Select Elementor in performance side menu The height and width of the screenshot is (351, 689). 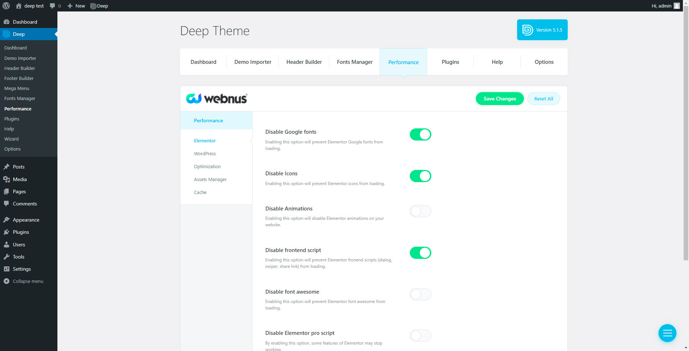coord(205,141)
